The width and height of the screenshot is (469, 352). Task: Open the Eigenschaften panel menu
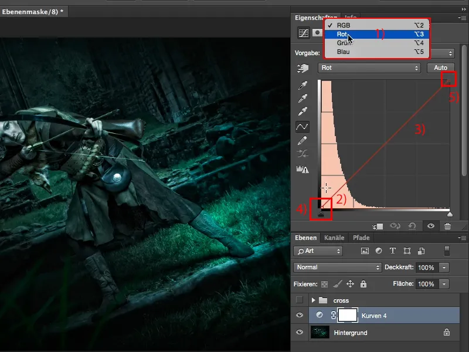462,18
